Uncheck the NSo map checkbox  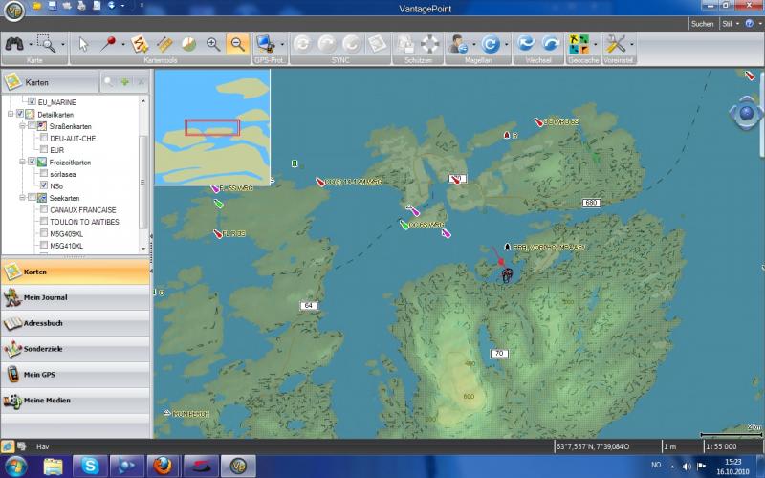tap(43, 185)
